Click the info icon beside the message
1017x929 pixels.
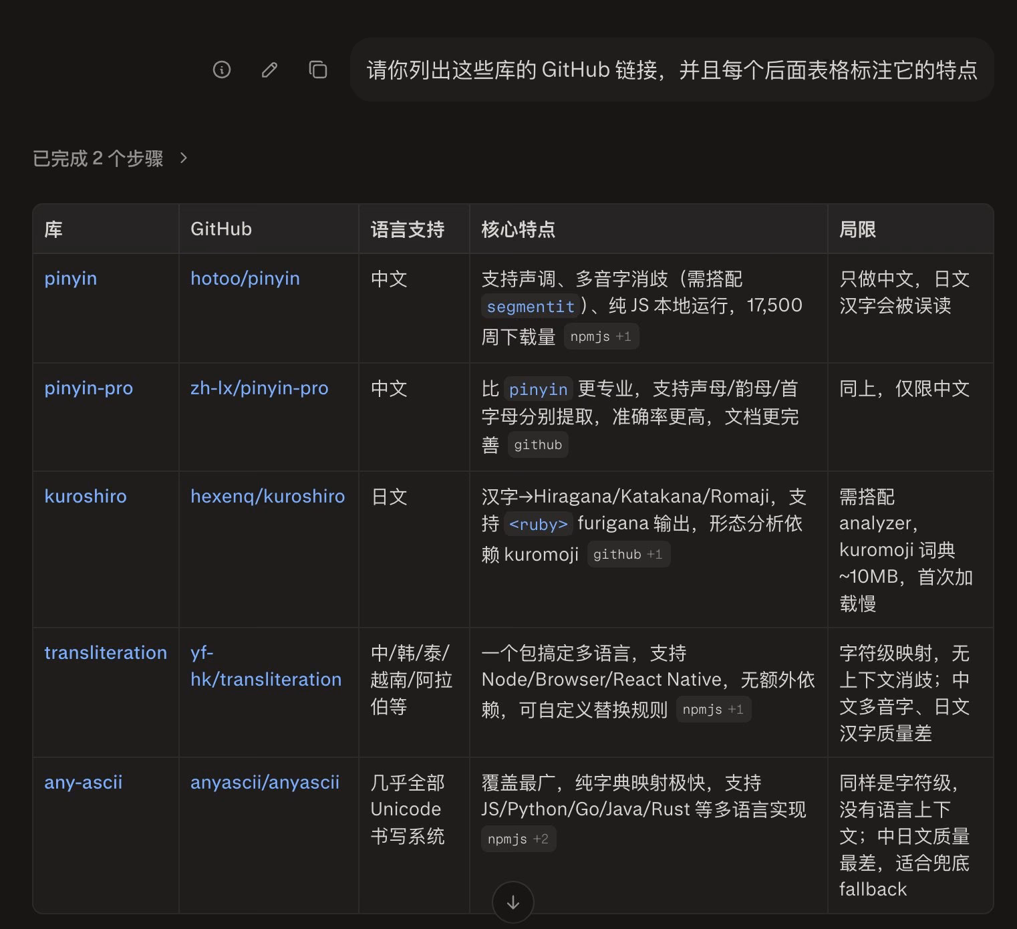(222, 70)
